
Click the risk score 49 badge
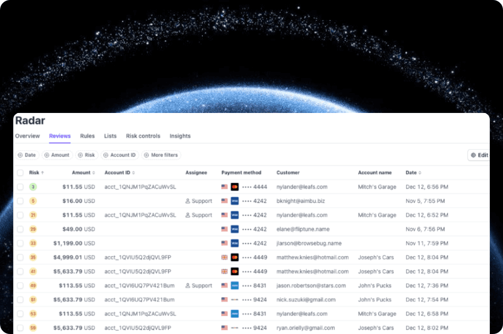point(33,285)
